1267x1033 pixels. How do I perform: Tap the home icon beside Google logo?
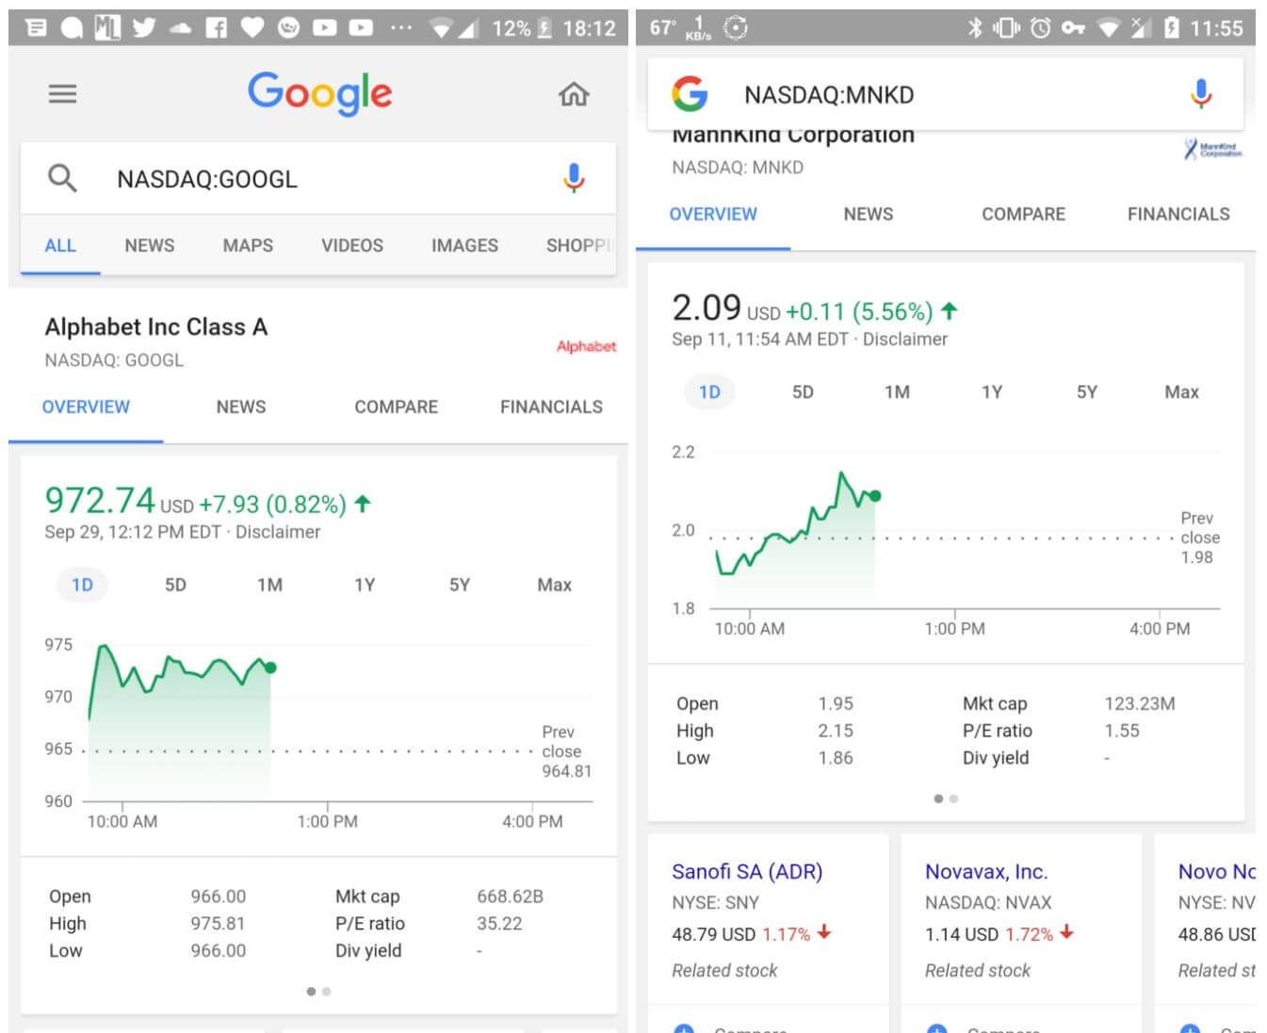(574, 94)
